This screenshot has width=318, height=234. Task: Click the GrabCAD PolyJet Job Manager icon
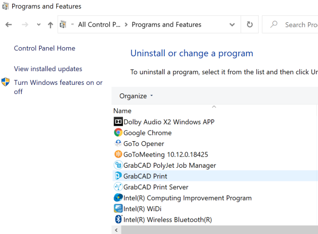coord(118,165)
